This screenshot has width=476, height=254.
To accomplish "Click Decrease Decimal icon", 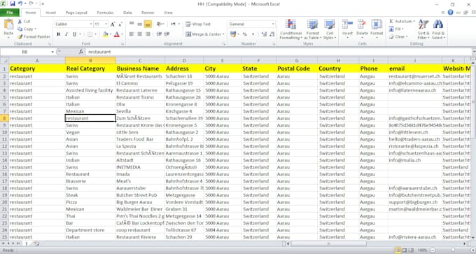I will tap(272, 34).
